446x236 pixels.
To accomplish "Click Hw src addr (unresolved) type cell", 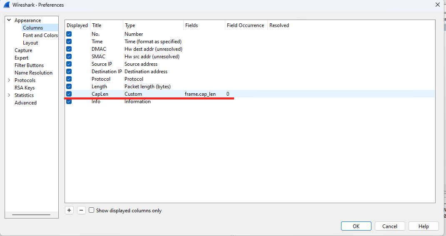I will 152,56.
